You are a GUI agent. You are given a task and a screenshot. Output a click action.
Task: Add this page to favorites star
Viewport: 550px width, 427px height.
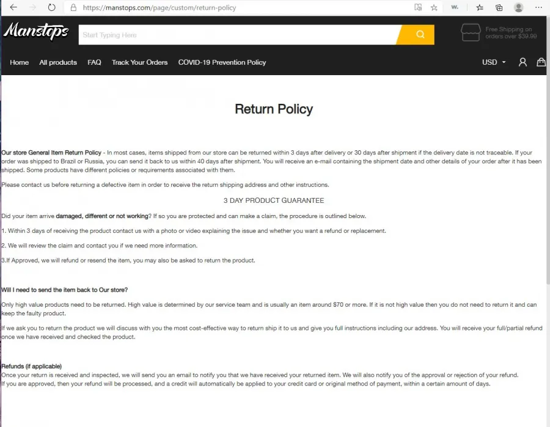(434, 7)
